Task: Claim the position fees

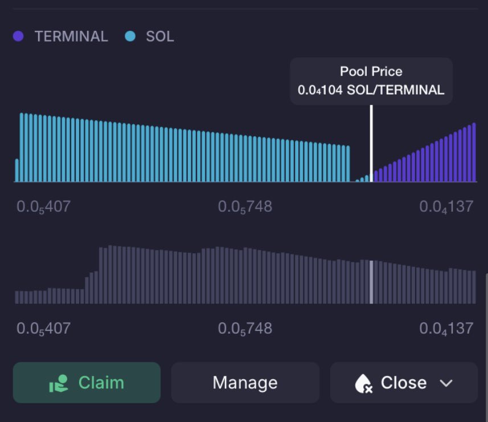Action: tap(87, 383)
